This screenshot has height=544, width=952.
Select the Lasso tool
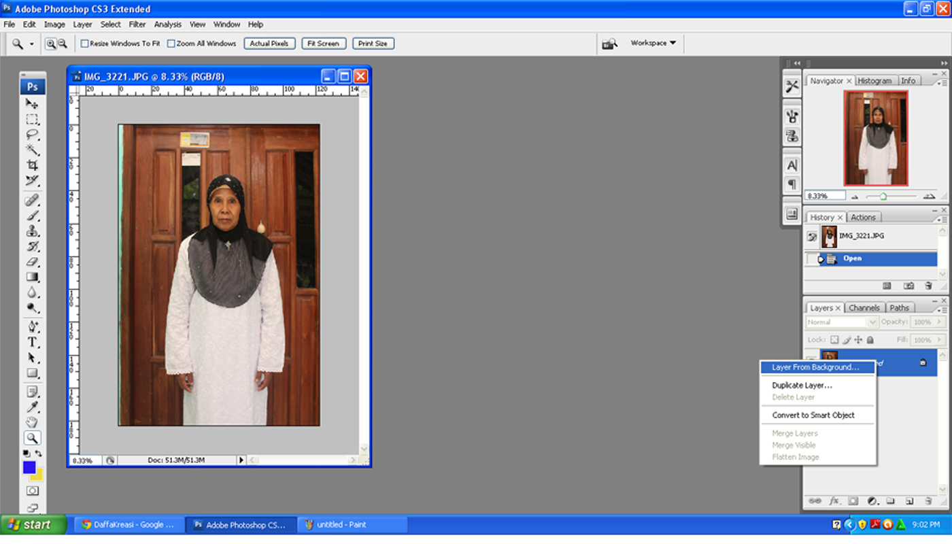[x=32, y=134]
